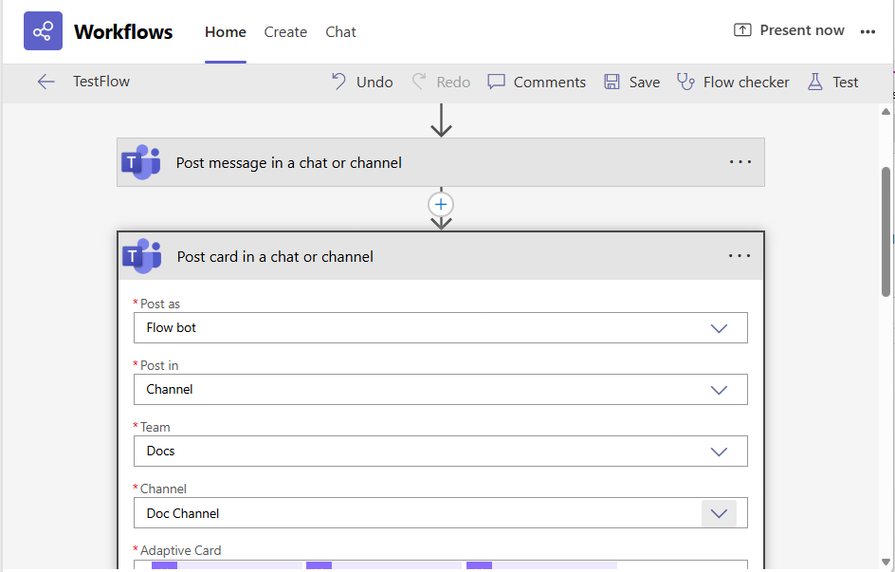This screenshot has height=572, width=895.
Task: Click the back arrow beside TestFlow
Action: click(46, 82)
